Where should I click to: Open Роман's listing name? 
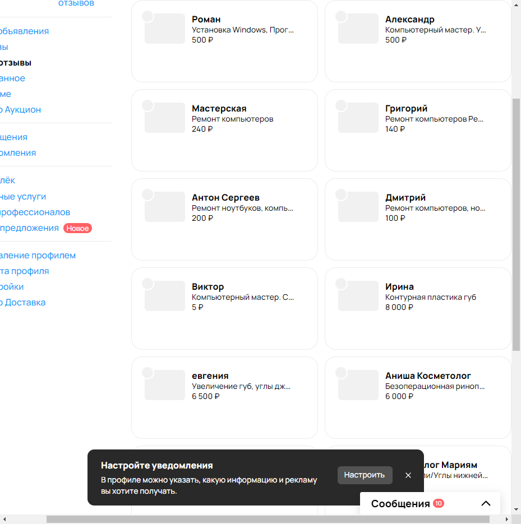click(206, 20)
